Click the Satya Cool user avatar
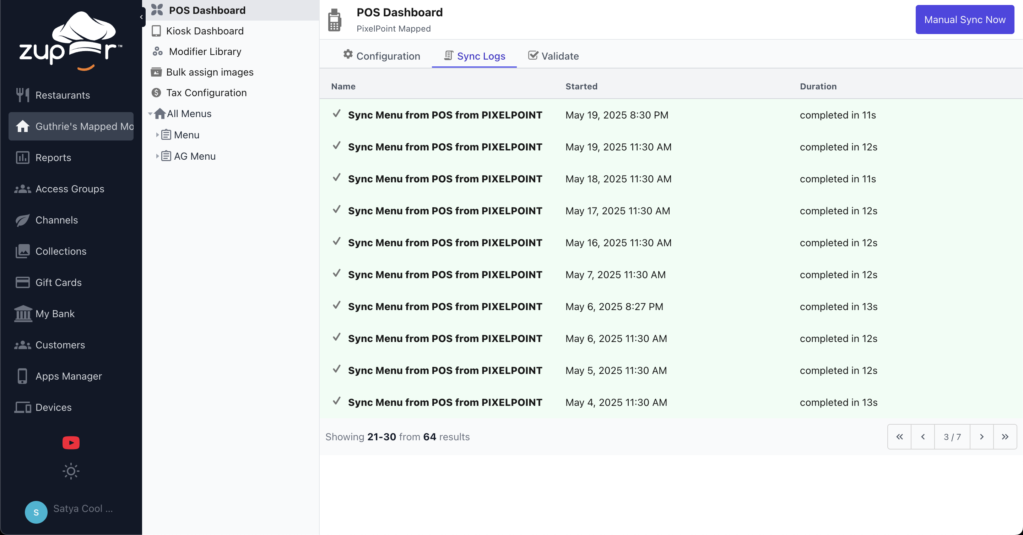This screenshot has height=535, width=1023. (x=36, y=512)
